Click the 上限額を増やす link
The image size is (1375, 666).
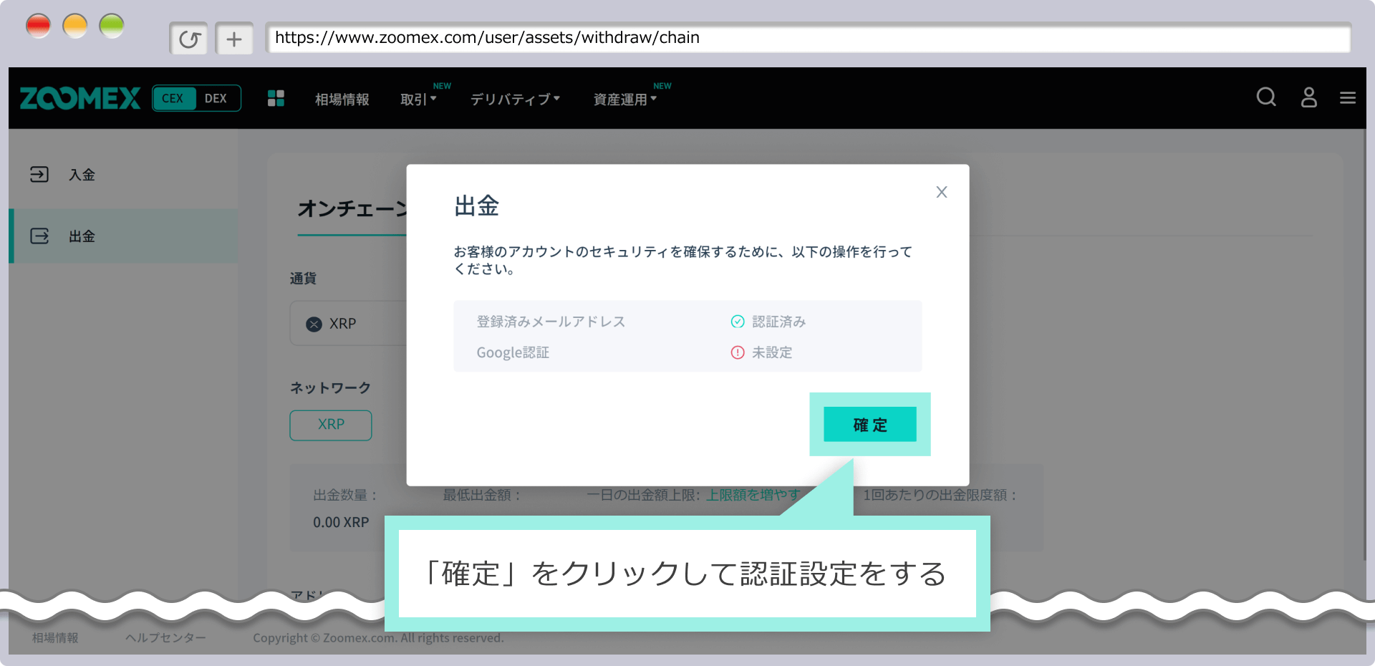[x=753, y=495]
